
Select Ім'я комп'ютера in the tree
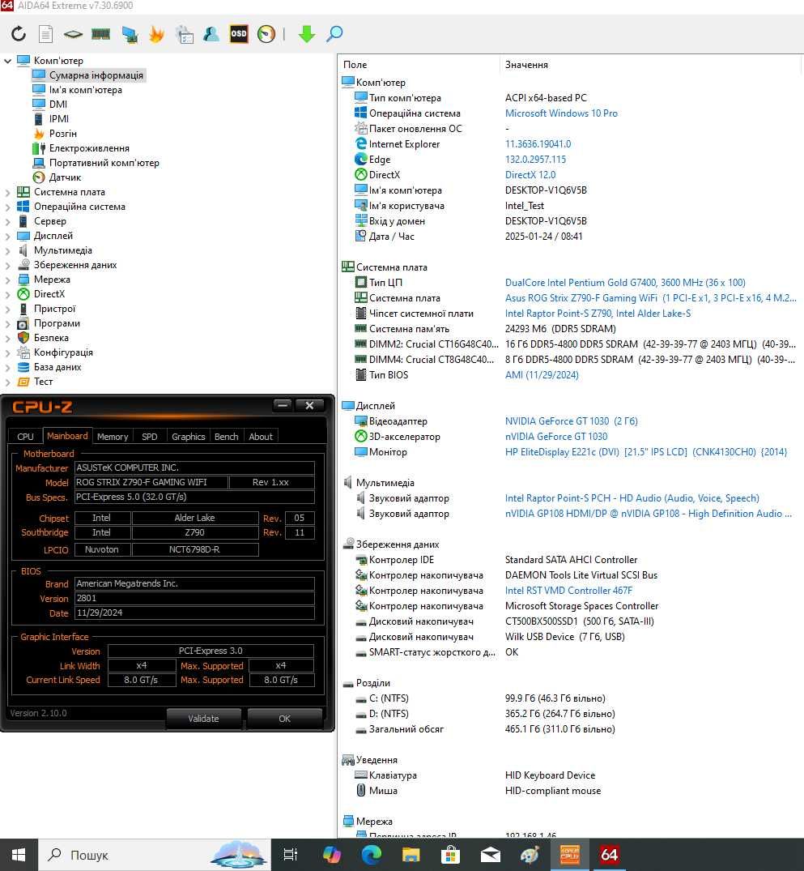tap(86, 90)
